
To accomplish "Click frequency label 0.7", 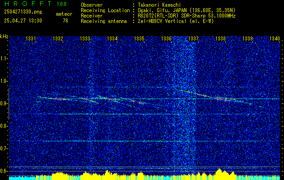I will pyautogui.click(x=4, y=148).
